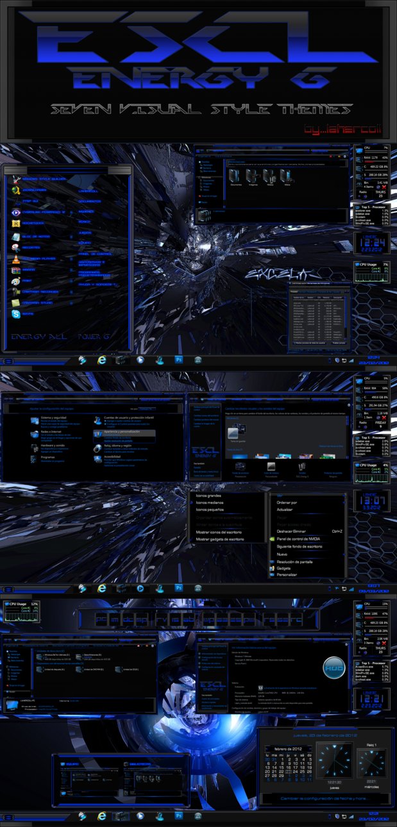Open Ayuda y soporte técnico from the Start menu
This screenshot has height=827, width=397.
[x=97, y=284]
